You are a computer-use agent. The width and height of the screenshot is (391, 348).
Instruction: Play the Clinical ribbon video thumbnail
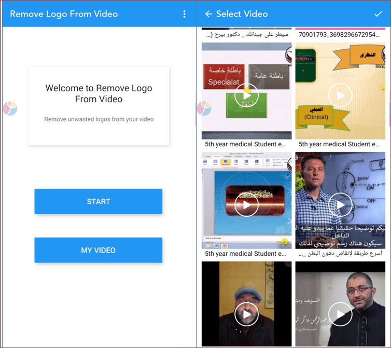[341, 95]
